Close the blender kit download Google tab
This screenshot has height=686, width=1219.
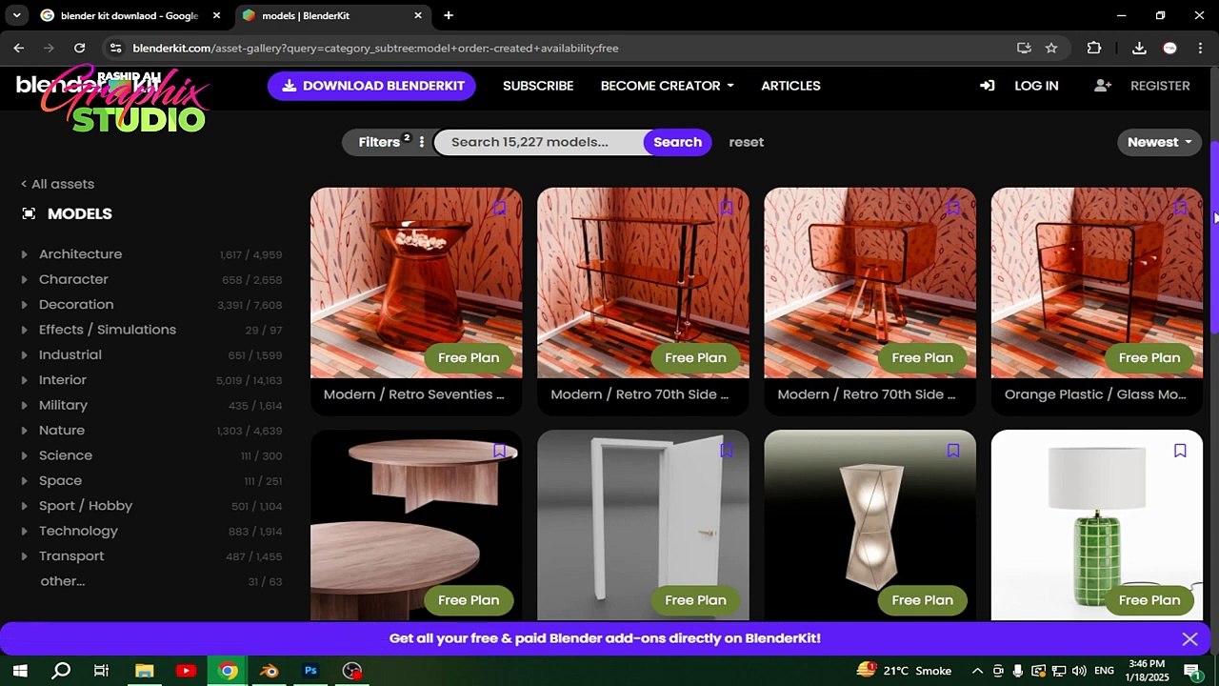(x=216, y=15)
